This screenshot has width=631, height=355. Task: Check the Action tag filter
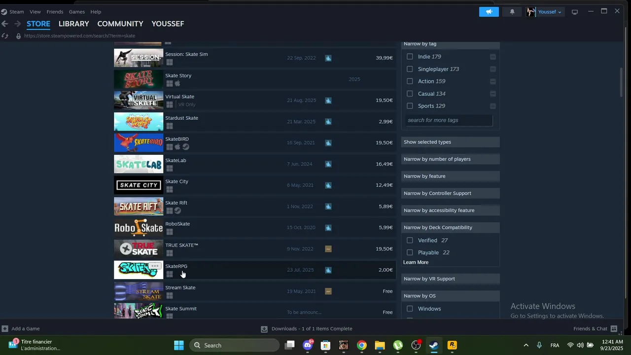[410, 81]
